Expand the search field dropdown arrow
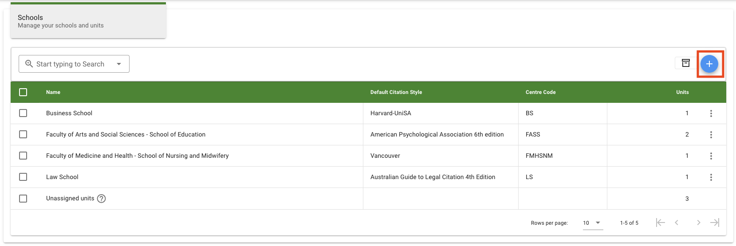Viewport: 736px width, 246px height. pyautogui.click(x=119, y=64)
